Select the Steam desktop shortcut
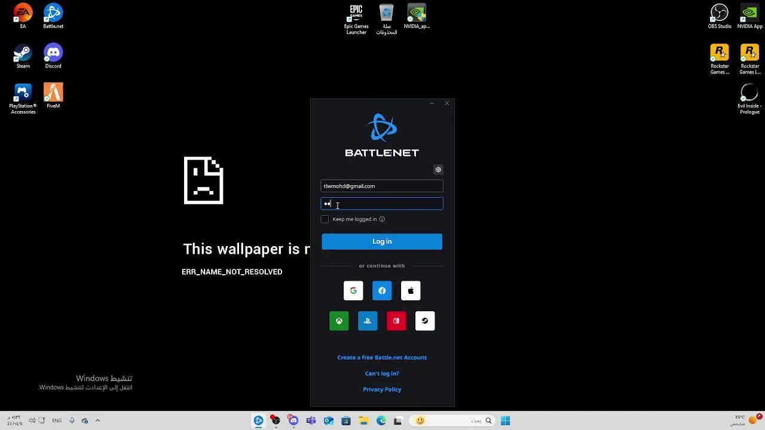Viewport: 765px width, 430px height. [x=23, y=56]
